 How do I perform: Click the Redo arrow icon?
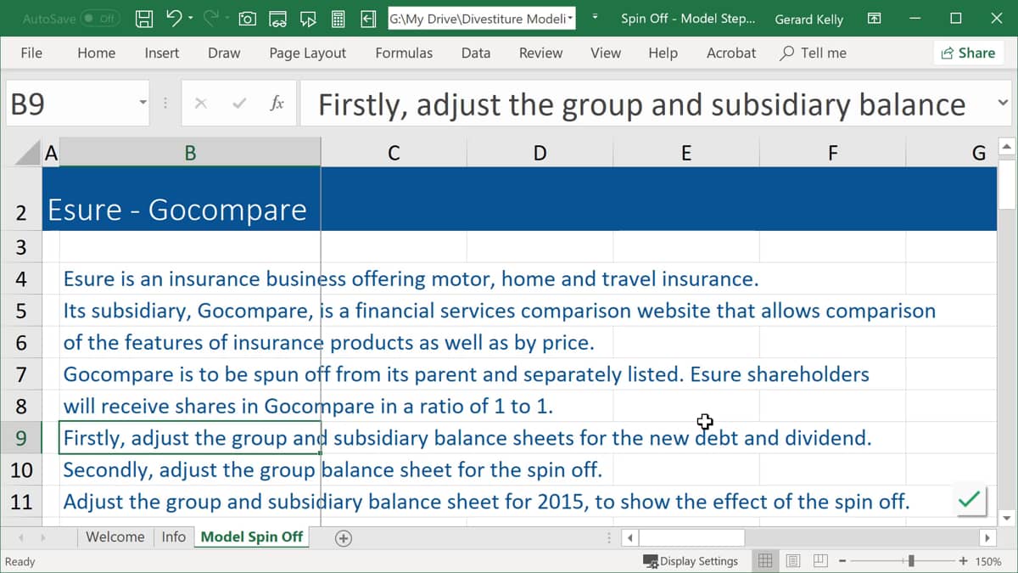click(x=211, y=18)
